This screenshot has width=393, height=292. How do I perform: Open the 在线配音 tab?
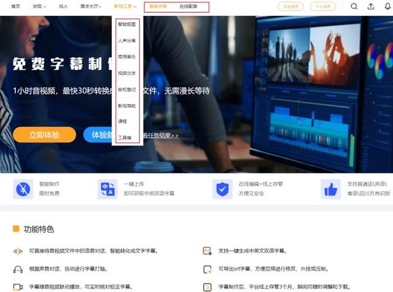coord(189,6)
